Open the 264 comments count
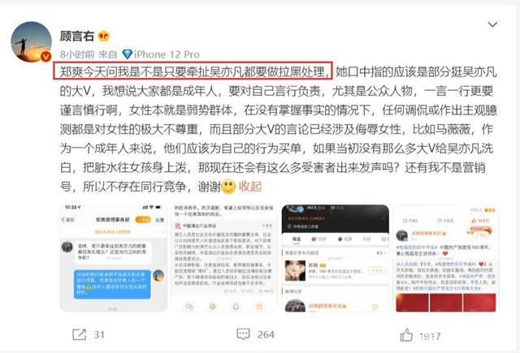Viewport: 520px width, 353px height. pyautogui.click(x=266, y=335)
